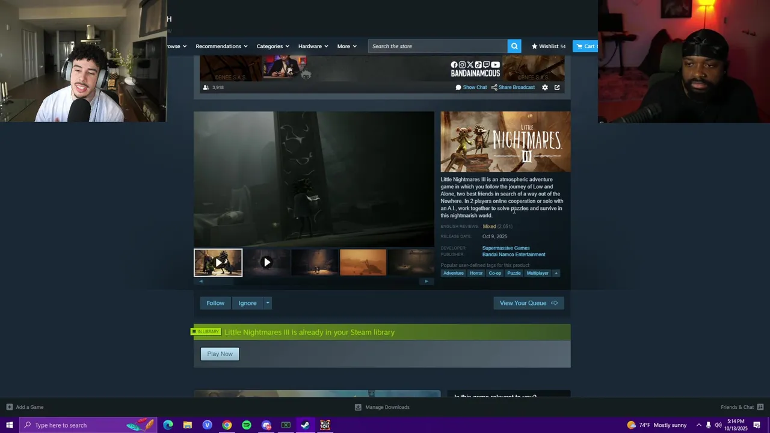Click the 3,918 broadcast viewer count
The height and width of the screenshot is (433, 770).
[214, 87]
